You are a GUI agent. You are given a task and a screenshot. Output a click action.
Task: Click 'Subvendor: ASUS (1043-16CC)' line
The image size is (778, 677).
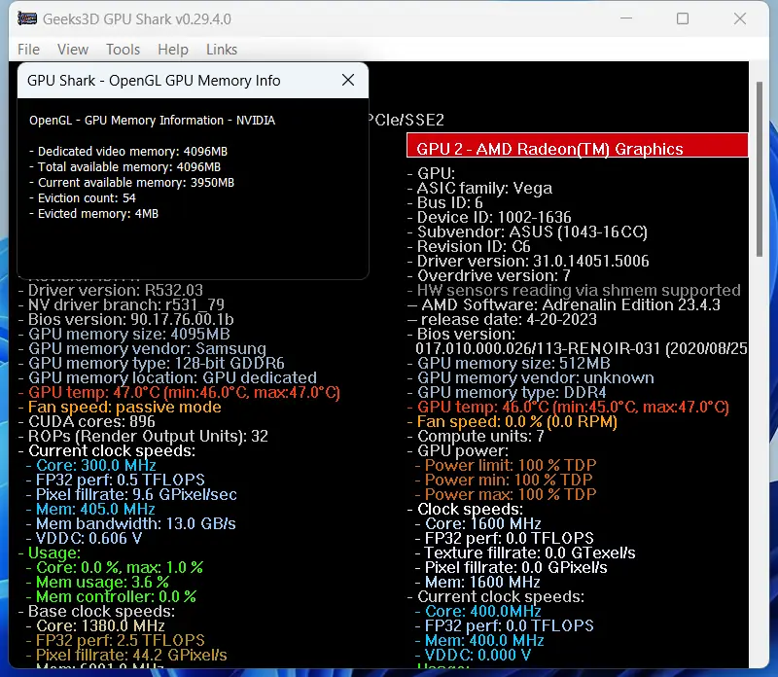(x=527, y=232)
